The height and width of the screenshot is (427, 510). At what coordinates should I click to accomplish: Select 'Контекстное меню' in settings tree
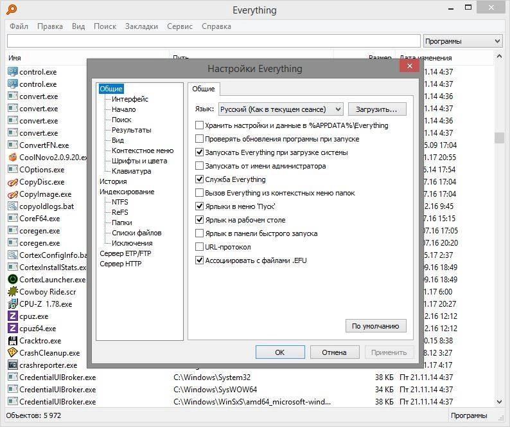tap(143, 150)
